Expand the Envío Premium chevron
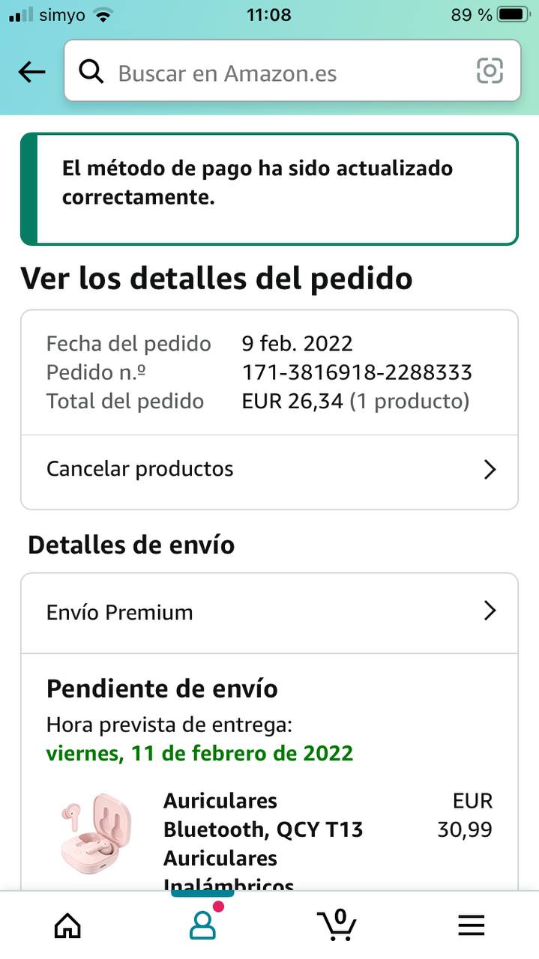The height and width of the screenshot is (959, 539). pos(490,611)
